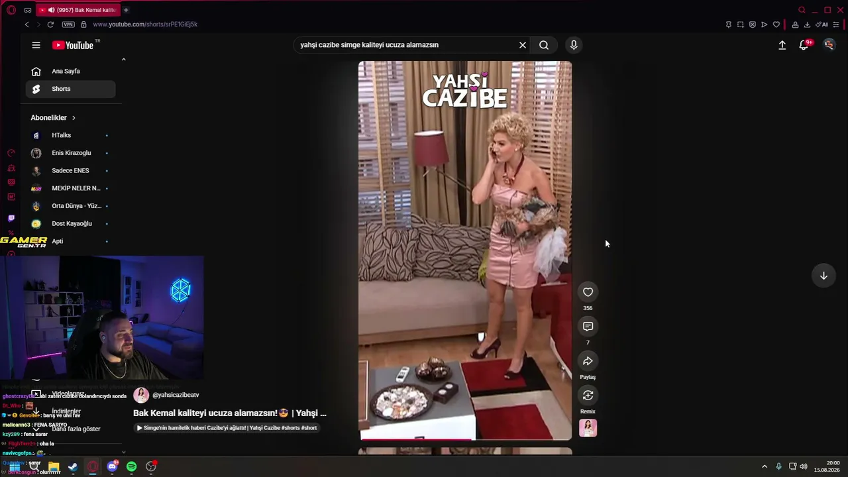Viewport: 848px width, 477px height.
Task: Remix this Short
Action: tap(588, 396)
